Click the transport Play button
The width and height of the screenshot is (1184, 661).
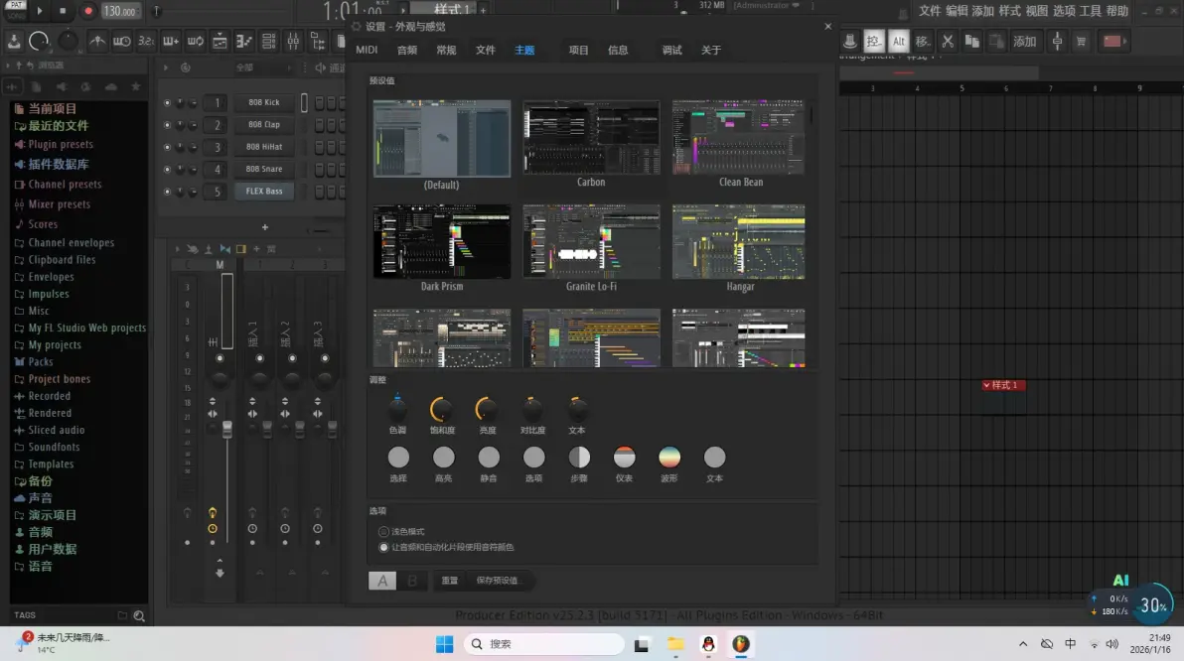pos(40,11)
